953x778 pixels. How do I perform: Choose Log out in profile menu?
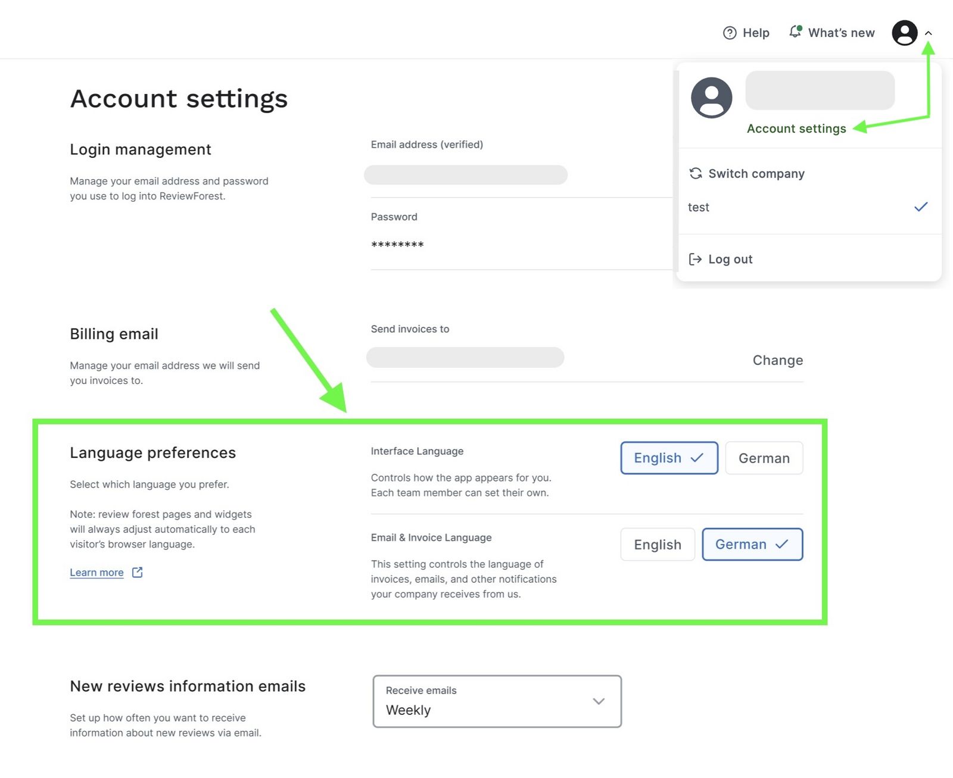pos(730,259)
